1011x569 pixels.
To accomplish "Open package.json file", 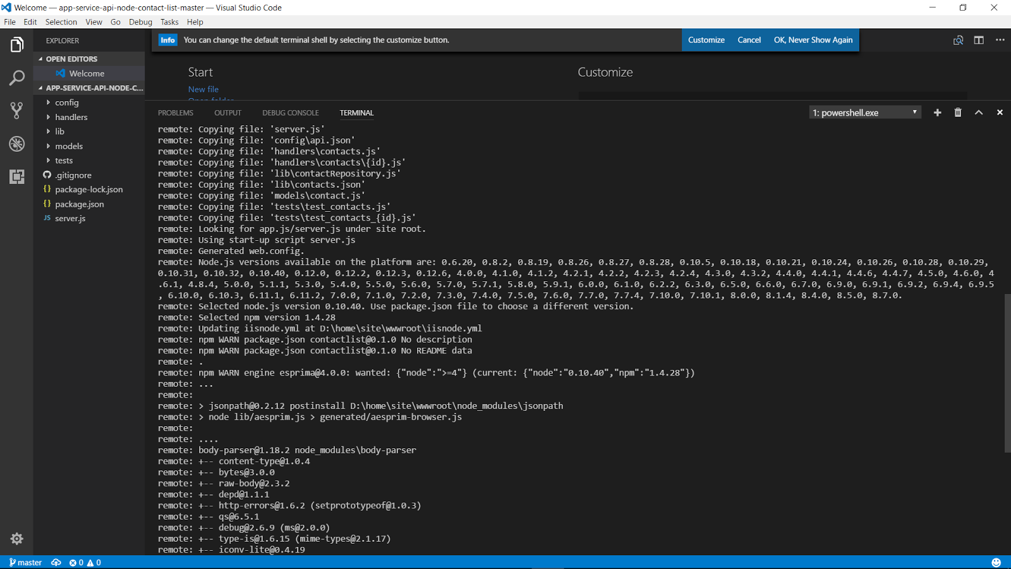I will click(89, 204).
